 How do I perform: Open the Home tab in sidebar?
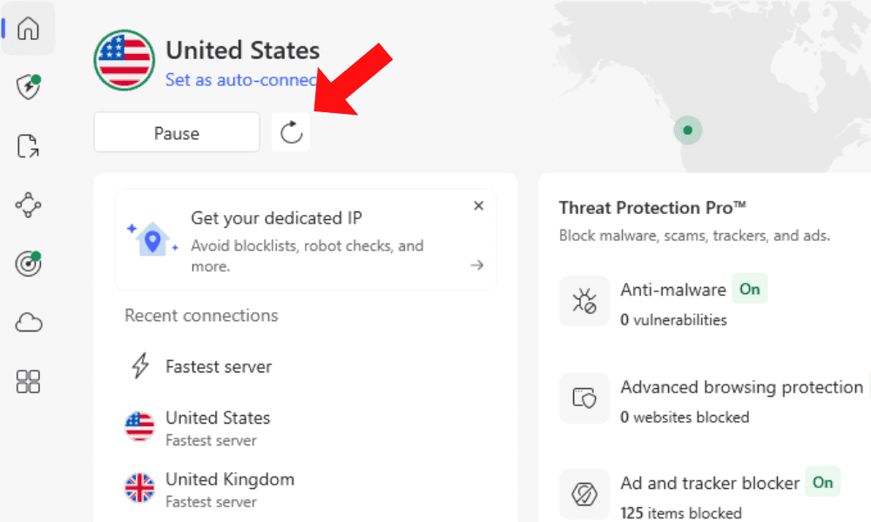[x=29, y=29]
